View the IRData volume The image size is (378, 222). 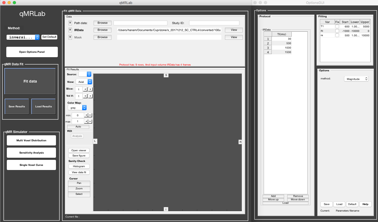point(234,30)
